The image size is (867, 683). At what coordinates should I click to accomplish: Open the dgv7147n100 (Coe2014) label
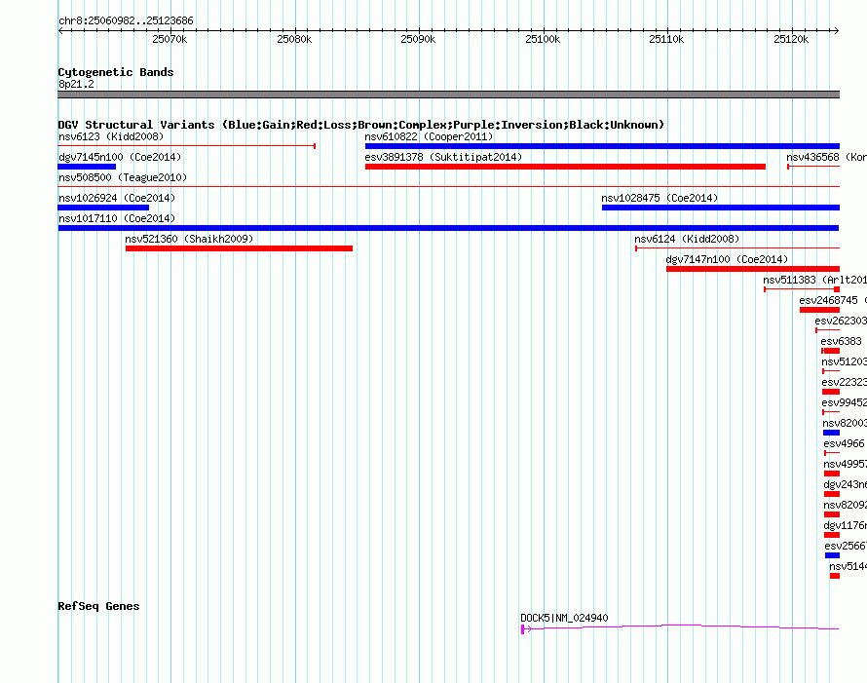[727, 259]
